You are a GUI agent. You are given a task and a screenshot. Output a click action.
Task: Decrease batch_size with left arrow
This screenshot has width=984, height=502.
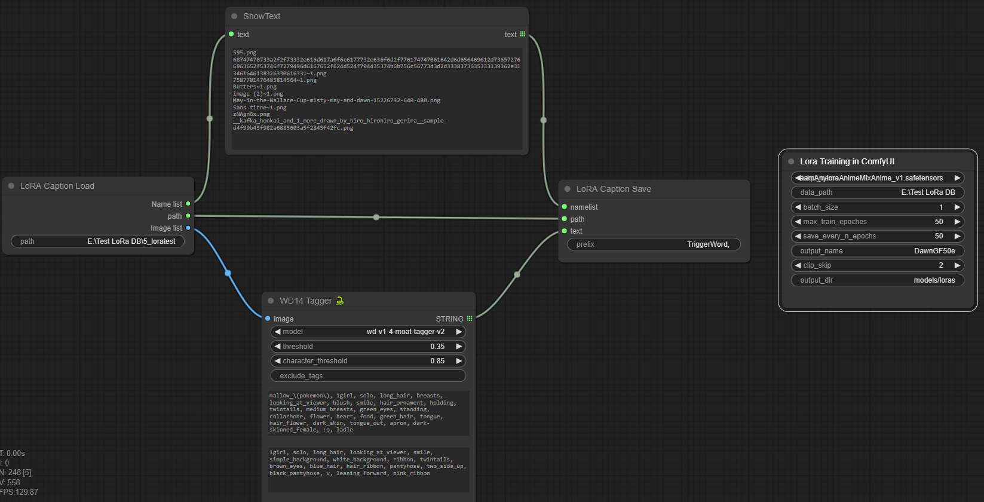[x=798, y=207]
